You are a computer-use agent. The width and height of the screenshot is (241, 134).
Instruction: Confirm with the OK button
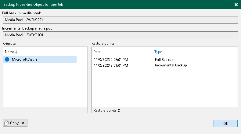[x=226, y=123]
